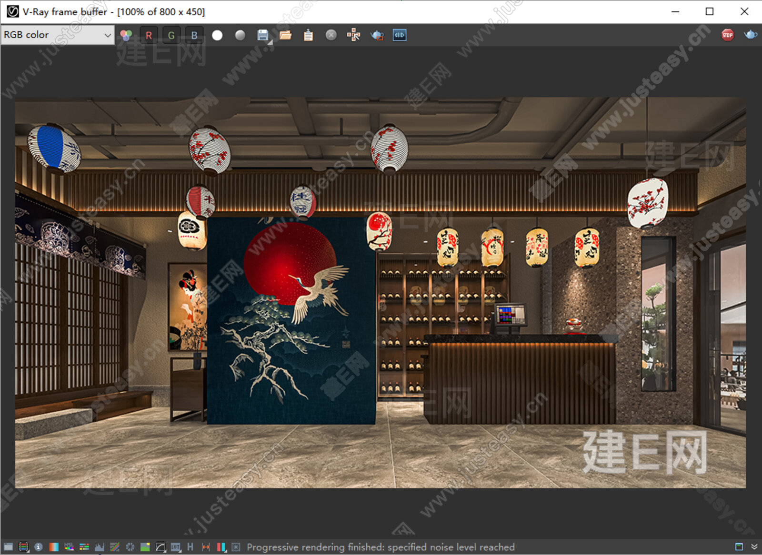Toggle the red-cyan stereo icon

coord(221,547)
